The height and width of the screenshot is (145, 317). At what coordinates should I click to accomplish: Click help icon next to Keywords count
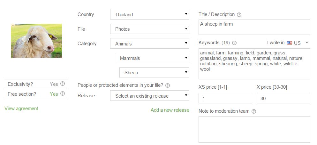(x=234, y=43)
